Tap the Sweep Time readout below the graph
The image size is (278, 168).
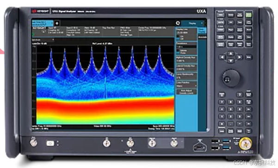point(161,129)
